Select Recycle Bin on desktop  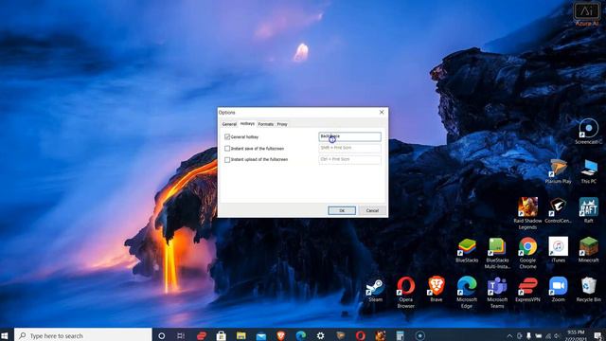588,290
